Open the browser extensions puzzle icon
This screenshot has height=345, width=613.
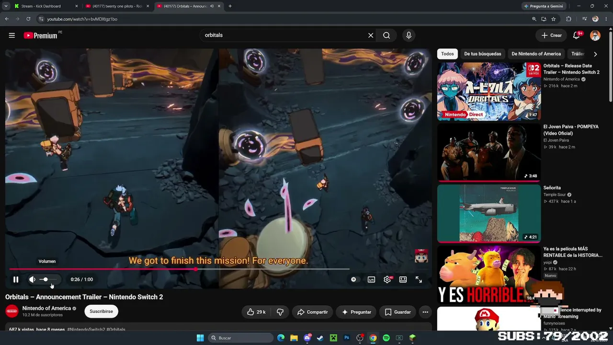click(569, 19)
